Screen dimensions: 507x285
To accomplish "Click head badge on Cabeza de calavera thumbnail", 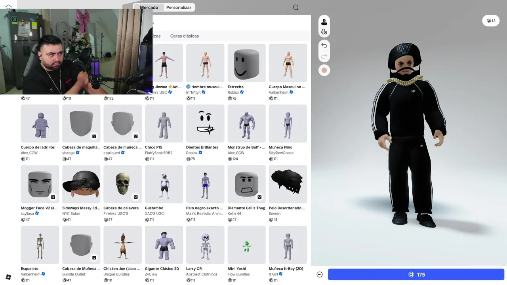I will pos(135,197).
